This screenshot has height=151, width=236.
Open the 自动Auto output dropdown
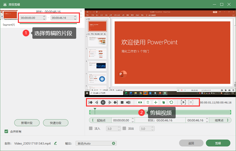pos(96,143)
